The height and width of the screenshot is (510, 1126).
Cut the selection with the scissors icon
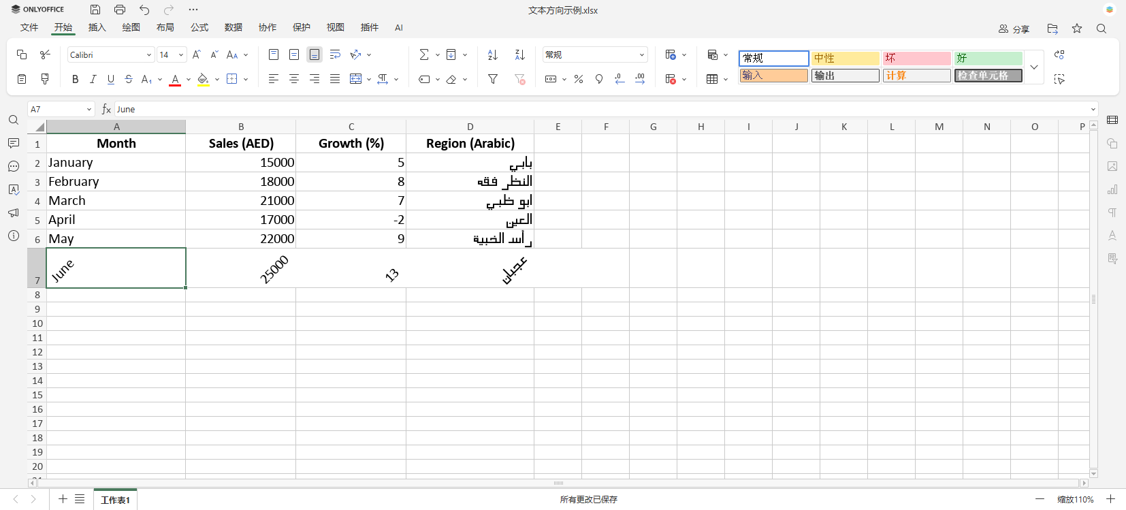45,54
